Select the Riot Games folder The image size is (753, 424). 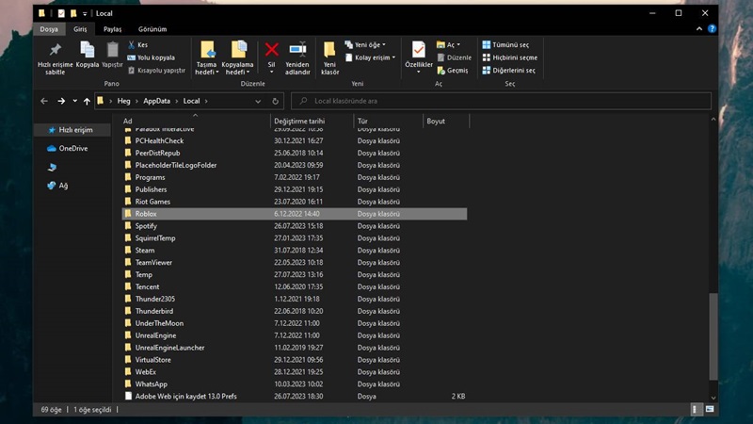click(x=295, y=202)
